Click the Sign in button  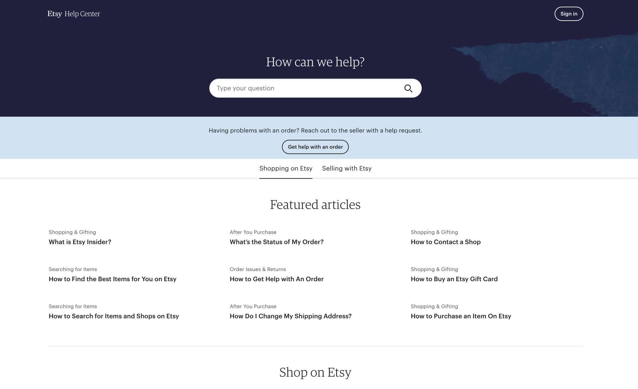(x=569, y=14)
